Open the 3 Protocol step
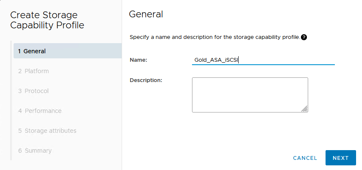362x170 pixels. (x=33, y=91)
